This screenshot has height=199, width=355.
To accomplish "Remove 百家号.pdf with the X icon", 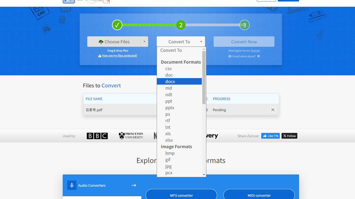I will [x=273, y=110].
